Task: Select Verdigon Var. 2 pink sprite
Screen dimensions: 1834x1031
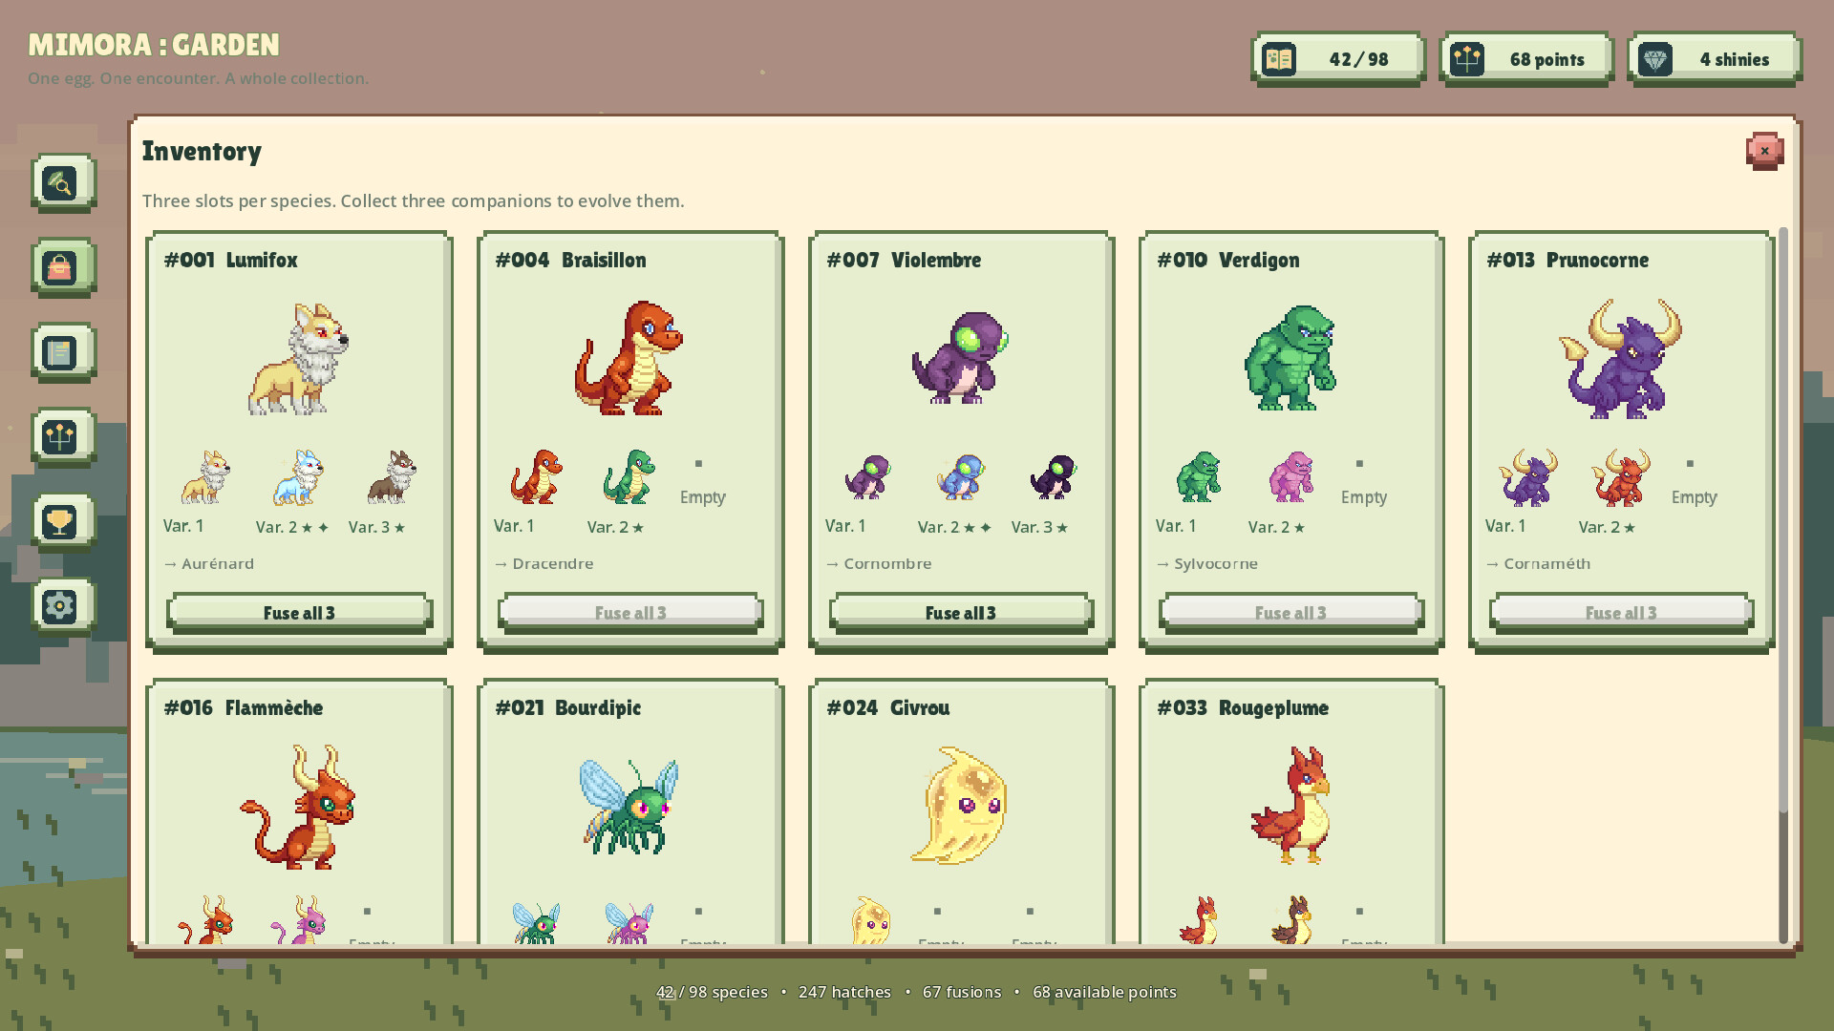Action: [x=1291, y=477]
